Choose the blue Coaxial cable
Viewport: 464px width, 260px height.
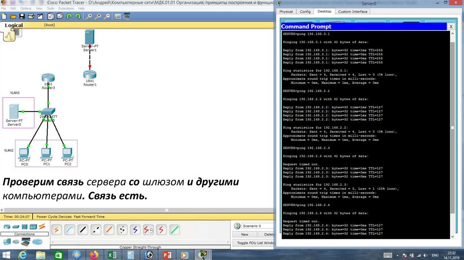[x=135, y=230]
